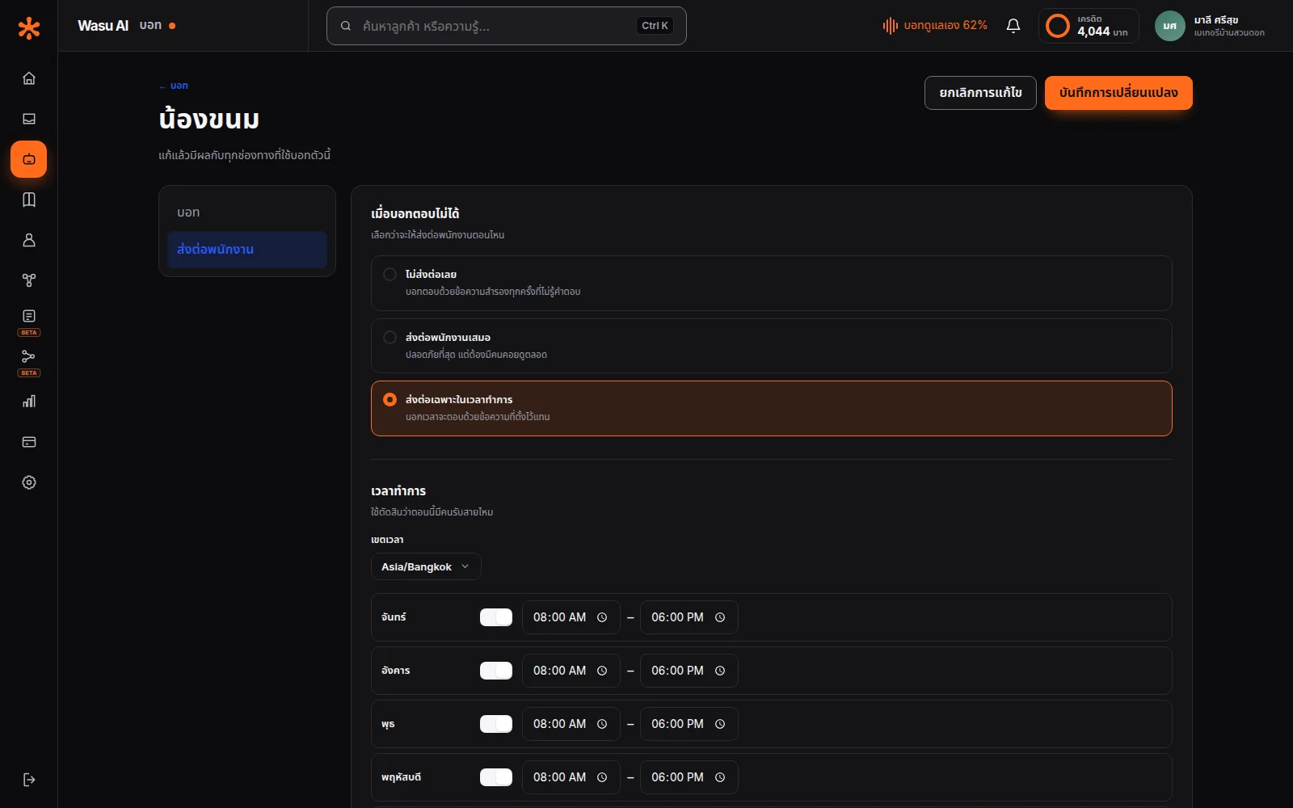Open the analytics bar chart icon
Viewport: 1293px width, 808px height.
[29, 402]
